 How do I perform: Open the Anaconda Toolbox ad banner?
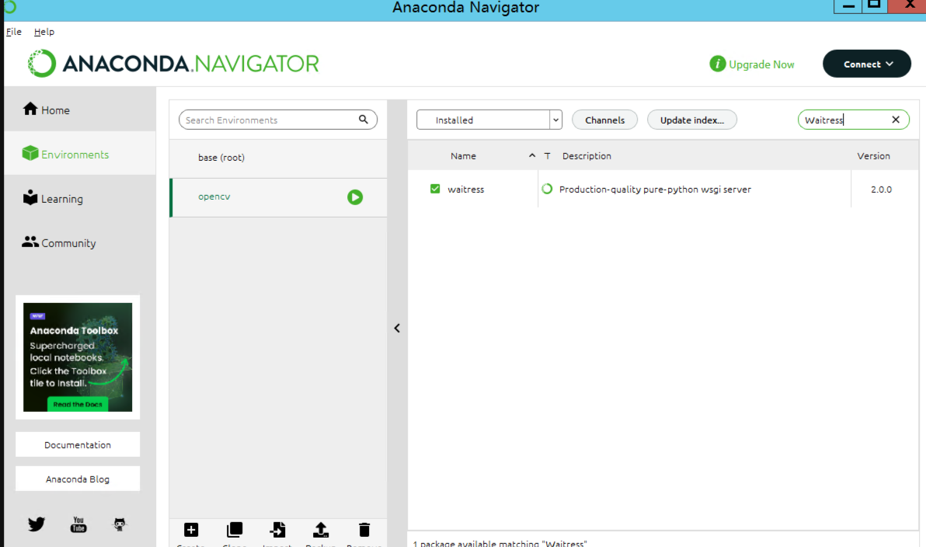78,357
